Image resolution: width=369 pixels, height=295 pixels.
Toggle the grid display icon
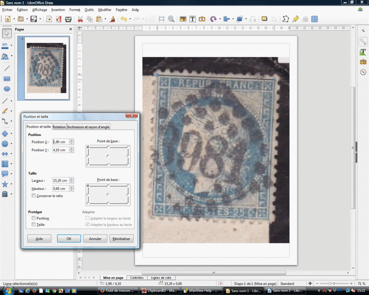[x=152, y=19]
